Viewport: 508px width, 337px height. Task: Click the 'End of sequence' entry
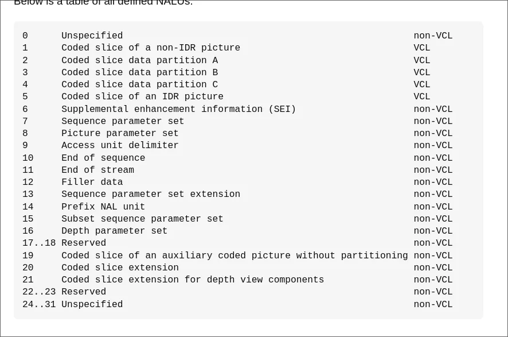pyautogui.click(x=103, y=158)
